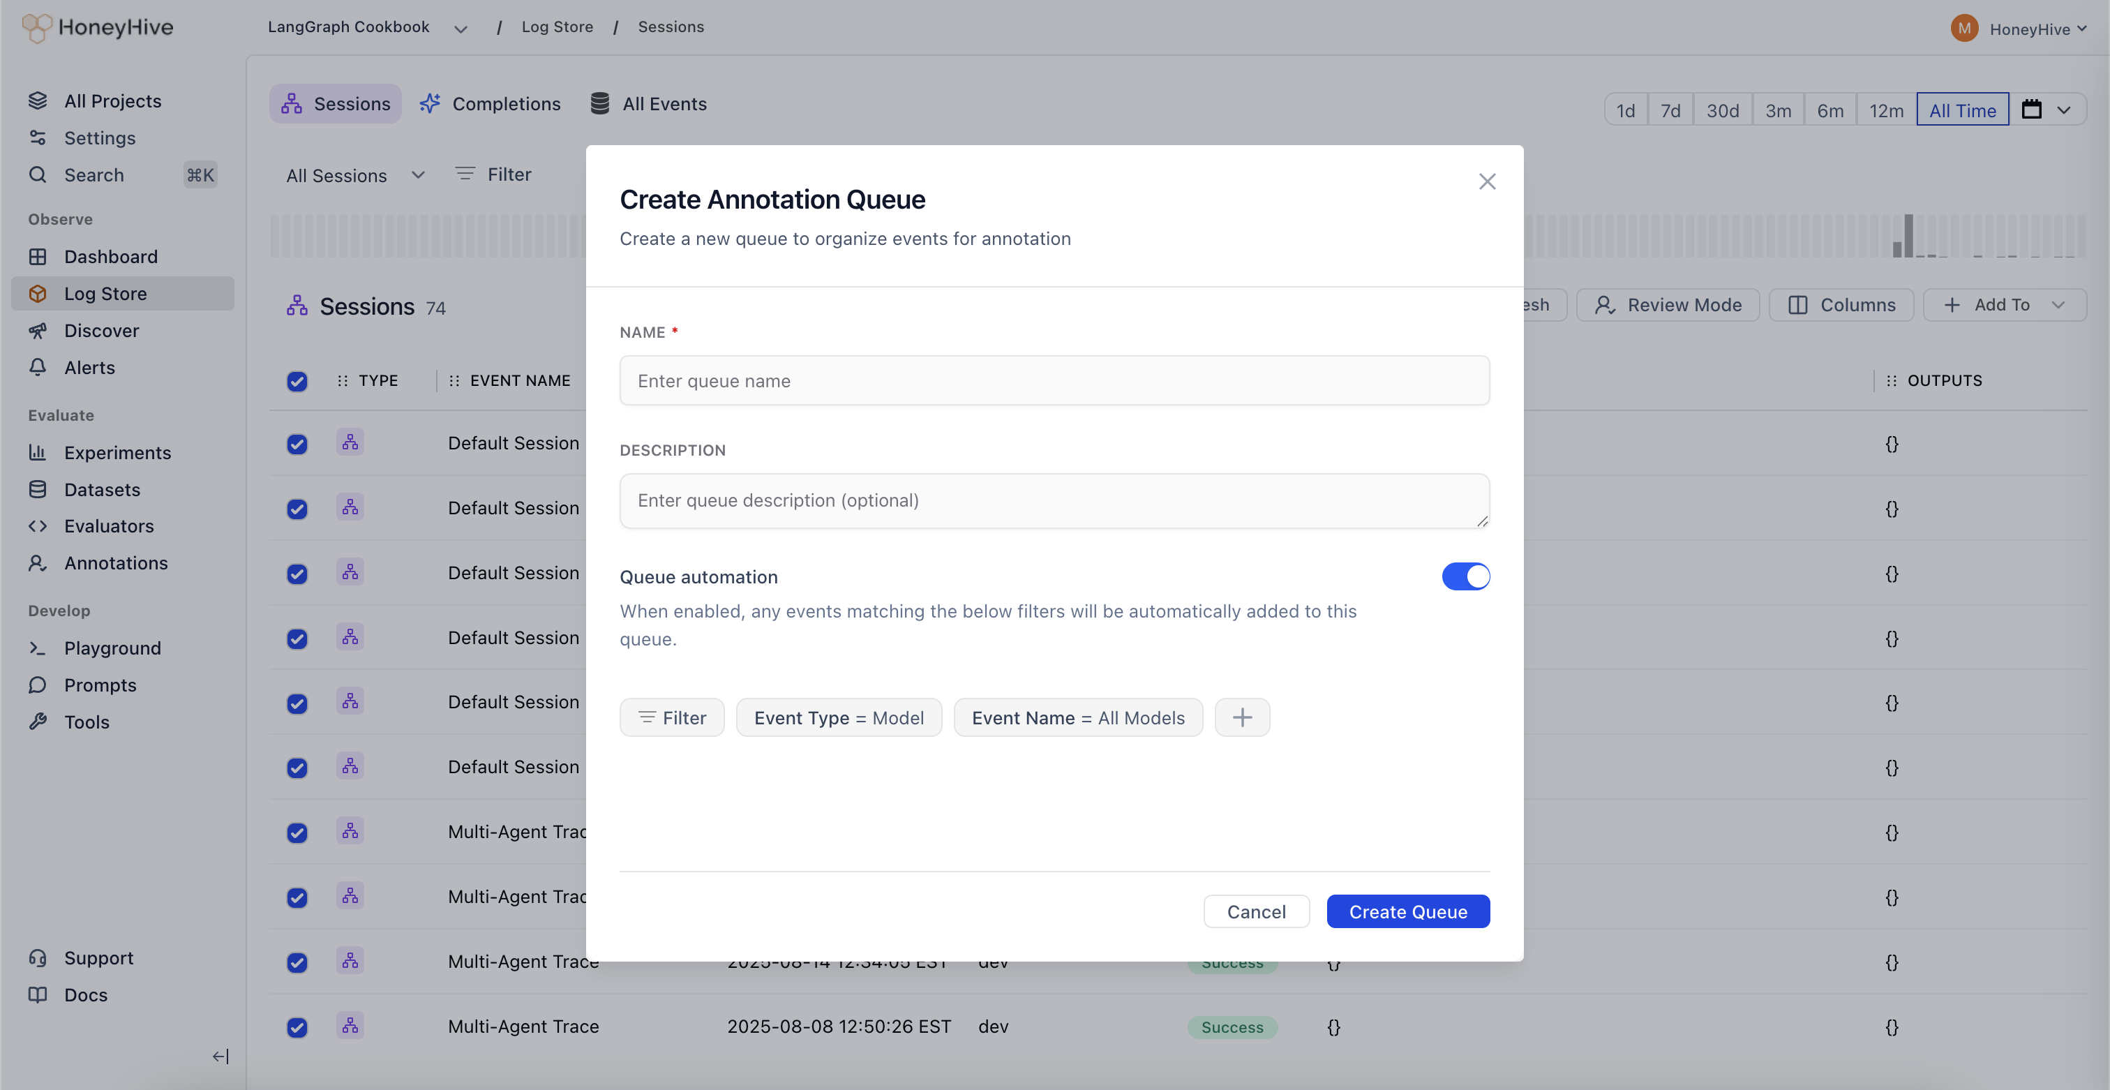Click the queue name input field
Screen dimensions: 2110x1090
[x=1054, y=381]
